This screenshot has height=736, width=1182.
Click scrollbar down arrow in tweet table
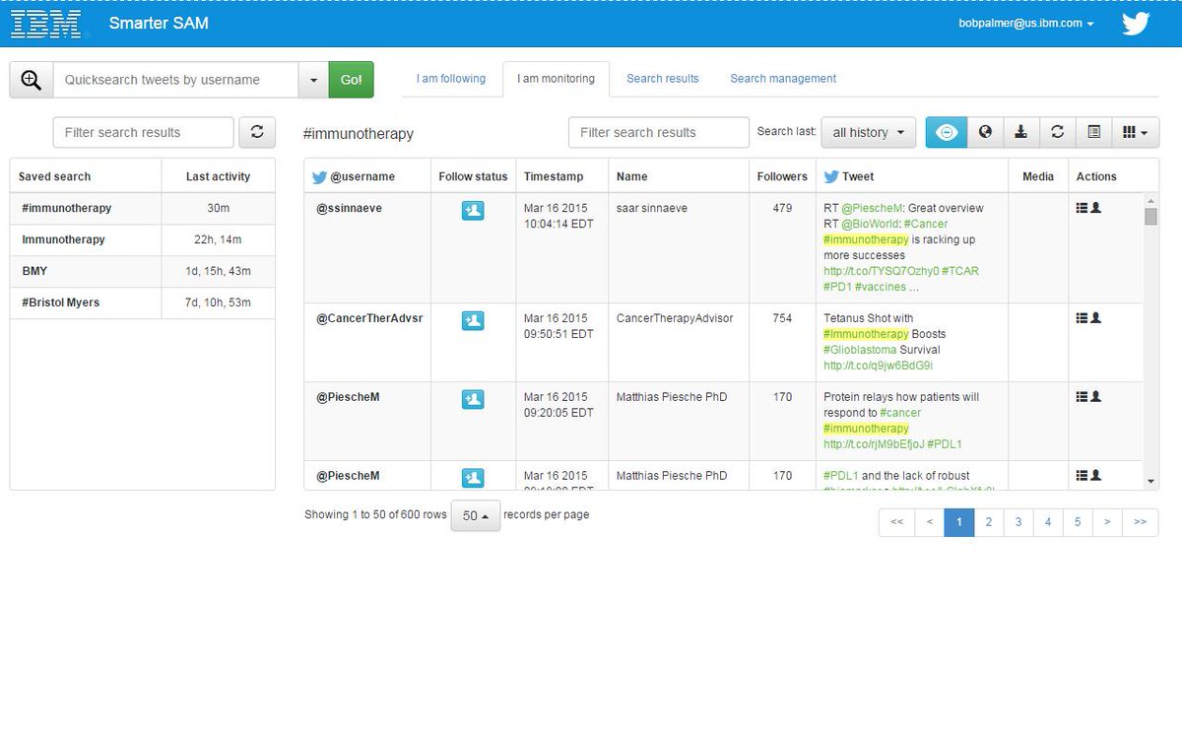[1150, 482]
